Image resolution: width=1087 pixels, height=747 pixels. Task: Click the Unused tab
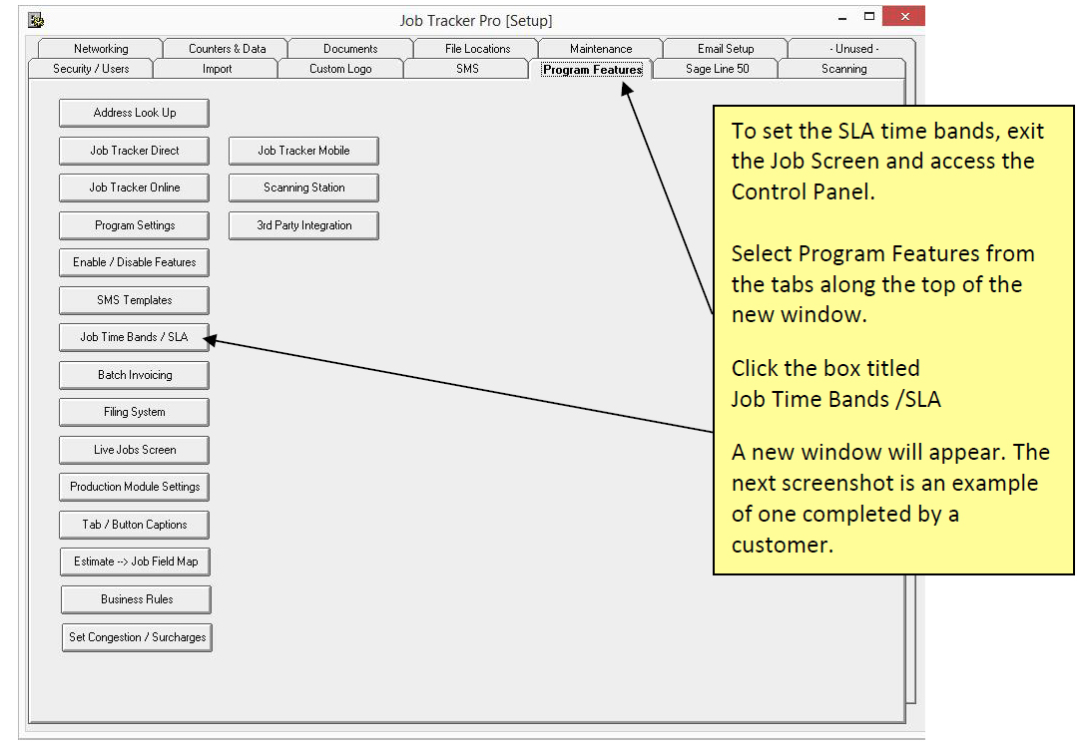pyautogui.click(x=853, y=49)
